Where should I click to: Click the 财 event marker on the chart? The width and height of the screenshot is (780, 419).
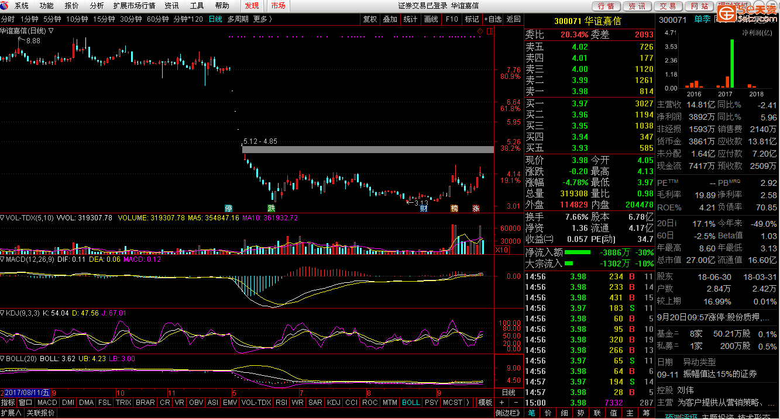coord(424,208)
